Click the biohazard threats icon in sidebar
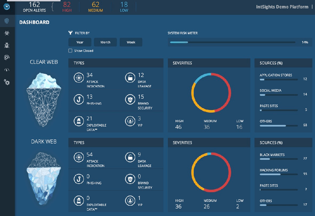315x216 pixels. 7,33
